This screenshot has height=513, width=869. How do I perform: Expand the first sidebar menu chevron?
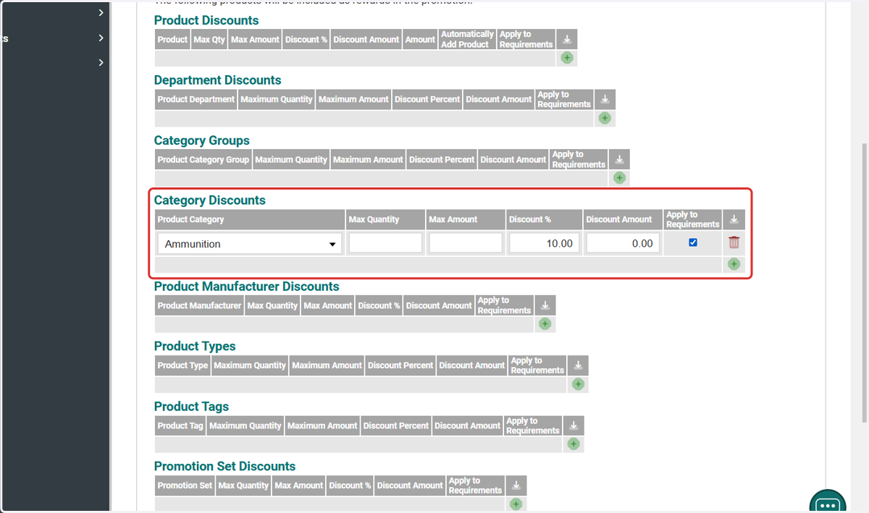[x=101, y=12]
